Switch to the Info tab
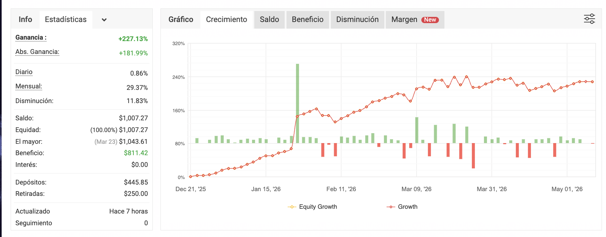Viewport: 606px width, 237px height. click(x=25, y=19)
